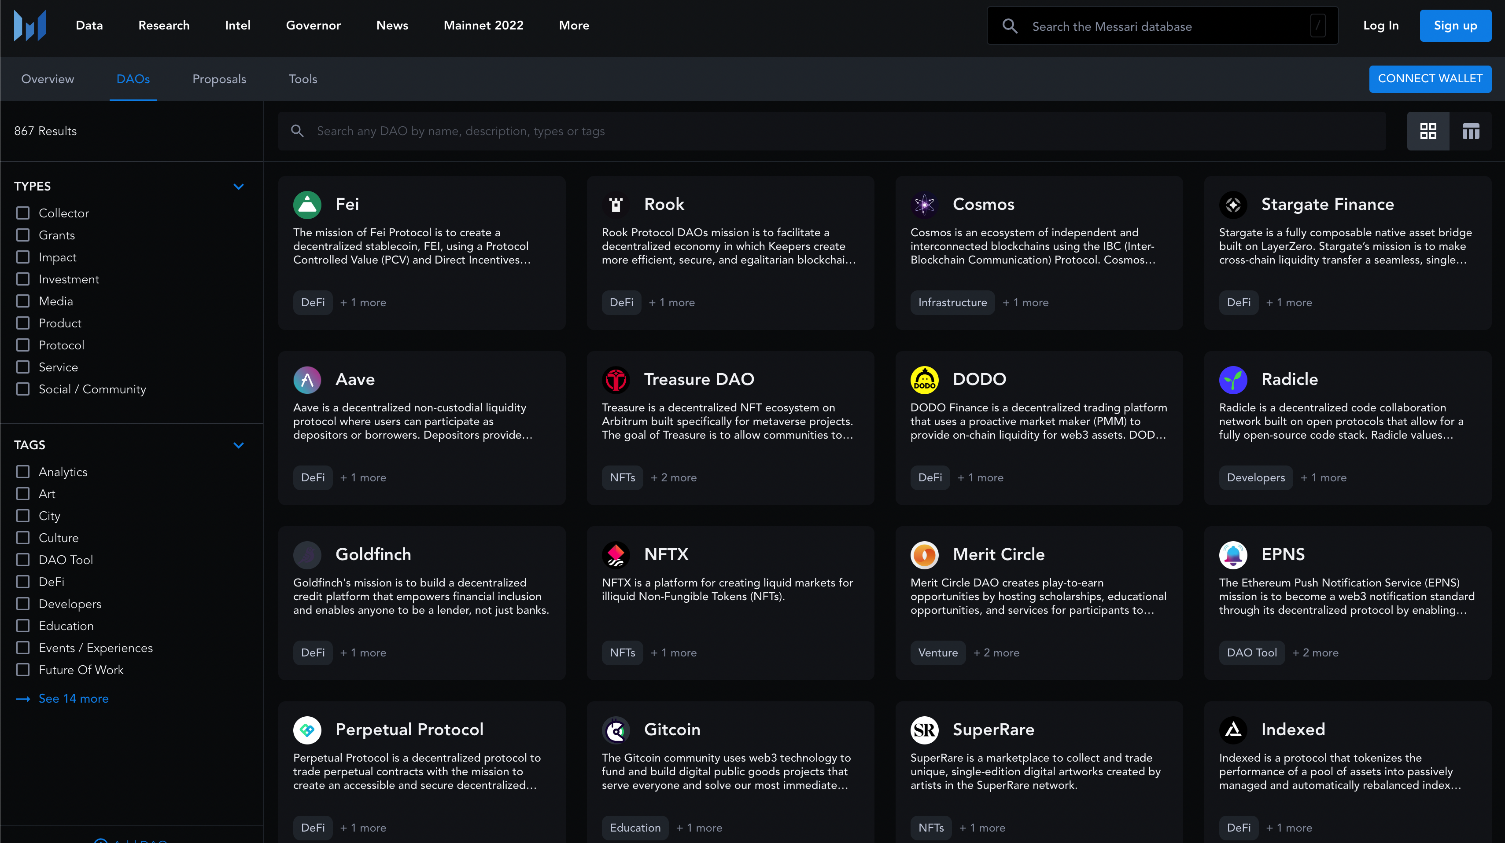Click the Messari logo icon
The width and height of the screenshot is (1505, 843).
click(30, 26)
